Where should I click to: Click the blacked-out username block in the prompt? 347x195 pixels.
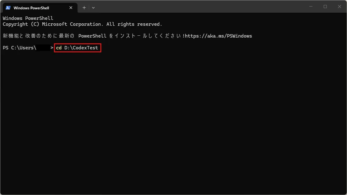(43, 48)
